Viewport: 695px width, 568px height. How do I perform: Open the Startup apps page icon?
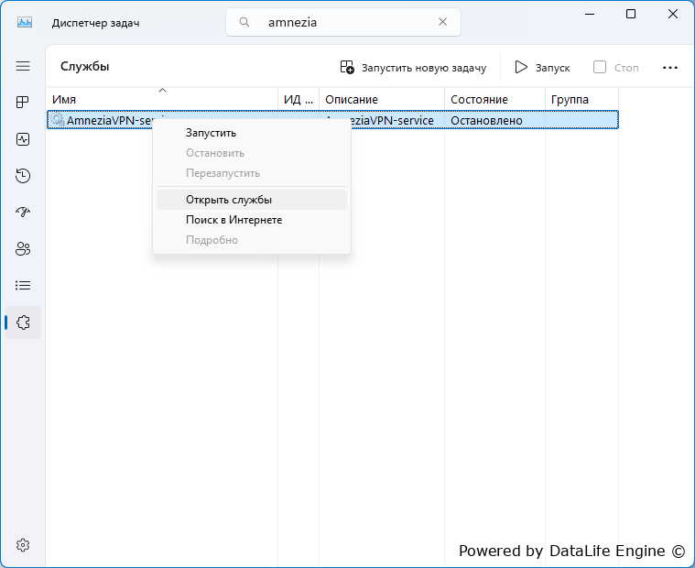tap(23, 213)
